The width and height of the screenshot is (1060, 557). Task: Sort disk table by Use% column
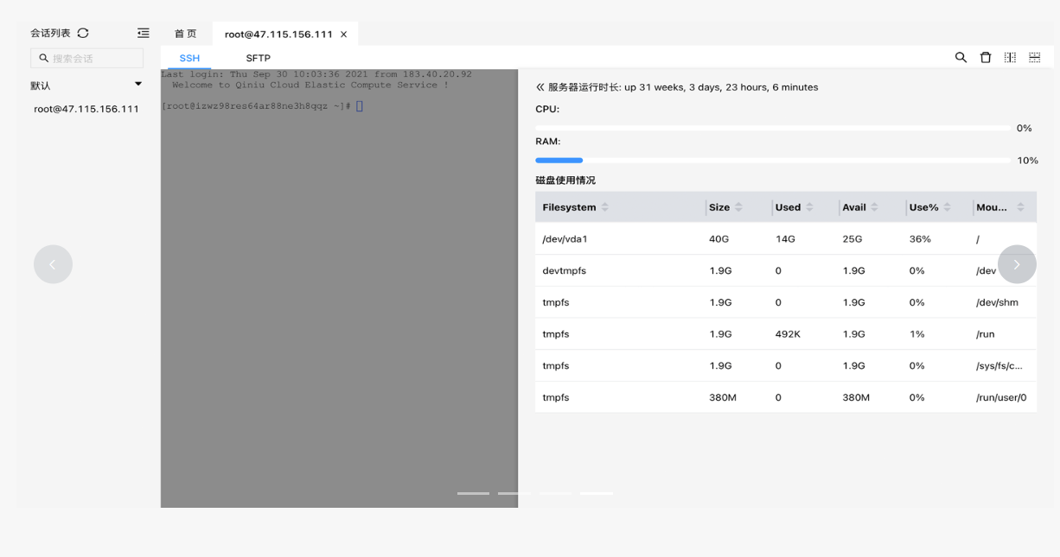(948, 207)
